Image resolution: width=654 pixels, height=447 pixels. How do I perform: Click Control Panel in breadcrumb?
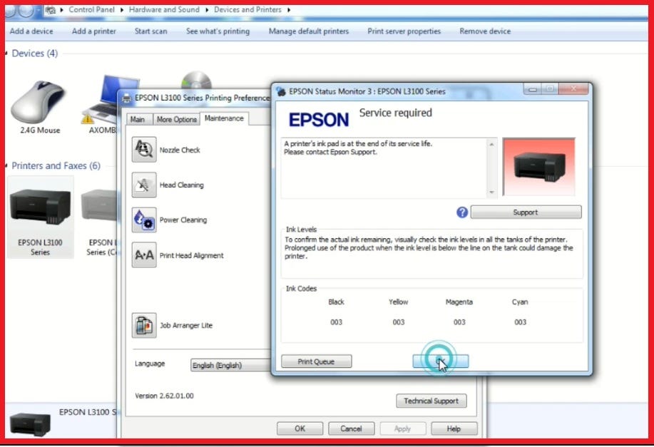click(x=91, y=9)
